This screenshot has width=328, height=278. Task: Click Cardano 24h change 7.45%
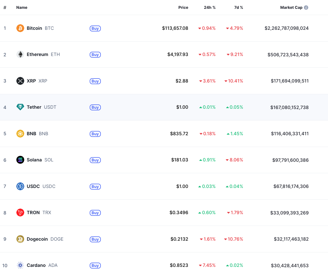pos(207,266)
